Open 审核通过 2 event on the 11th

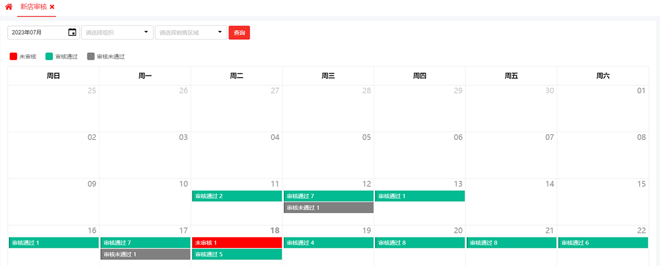click(x=237, y=196)
